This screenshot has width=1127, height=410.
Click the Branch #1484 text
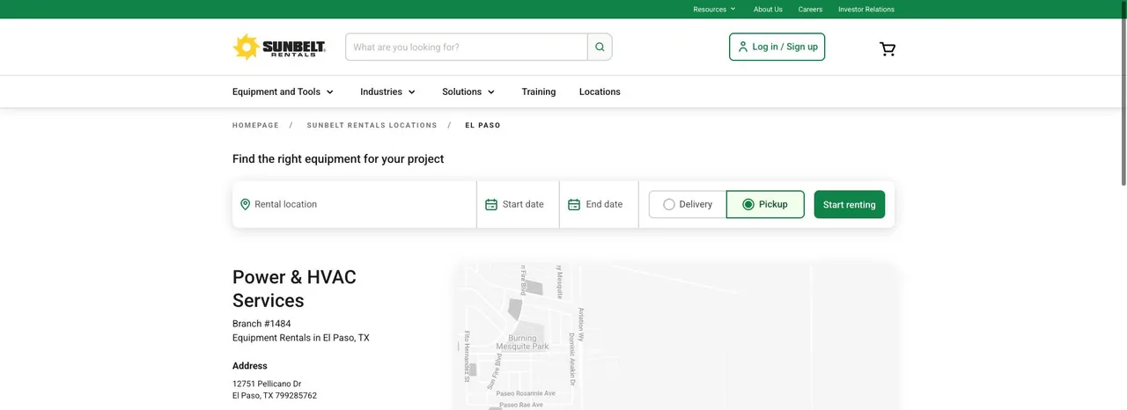click(x=261, y=324)
